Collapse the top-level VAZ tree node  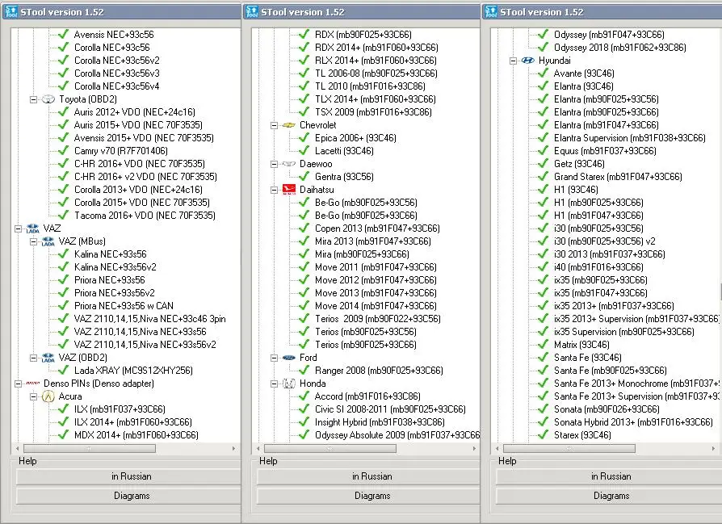(x=18, y=228)
